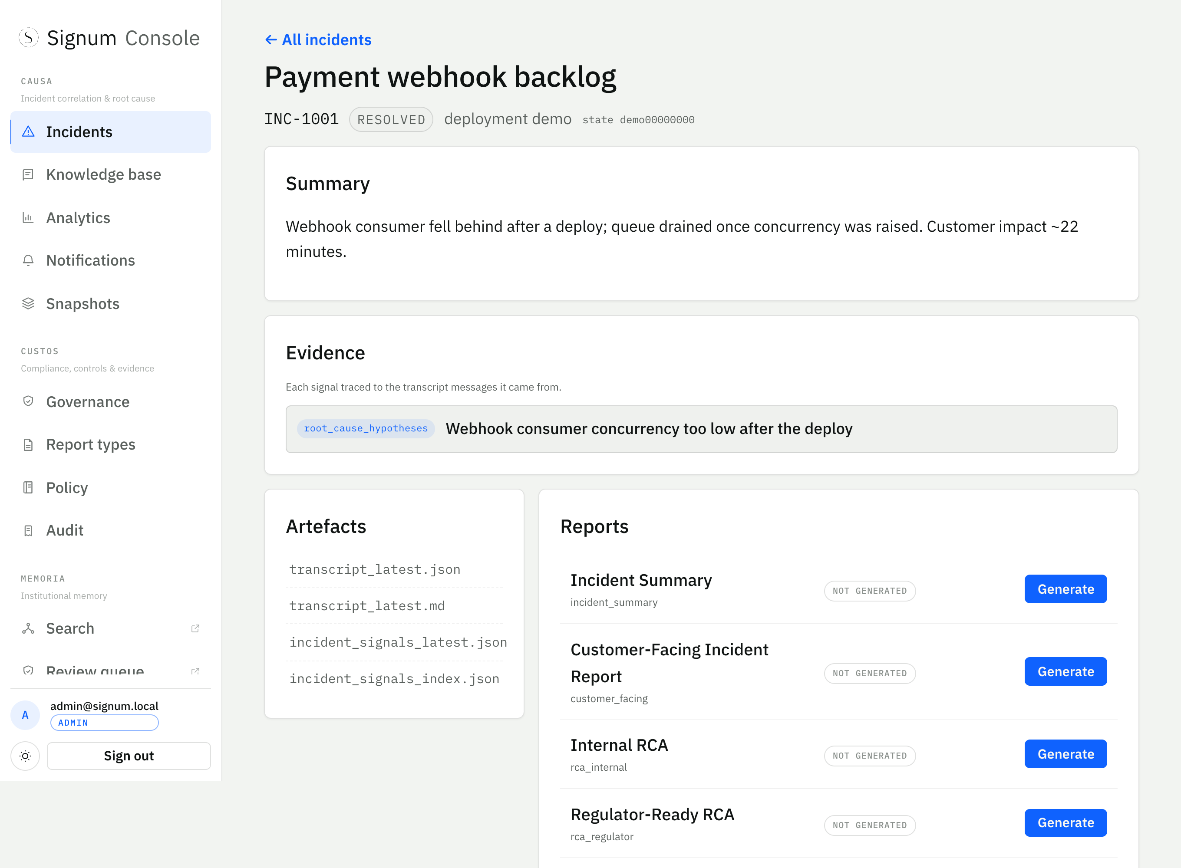Click the external link icon next to Search
Screen dimensions: 1181x868
195,628
